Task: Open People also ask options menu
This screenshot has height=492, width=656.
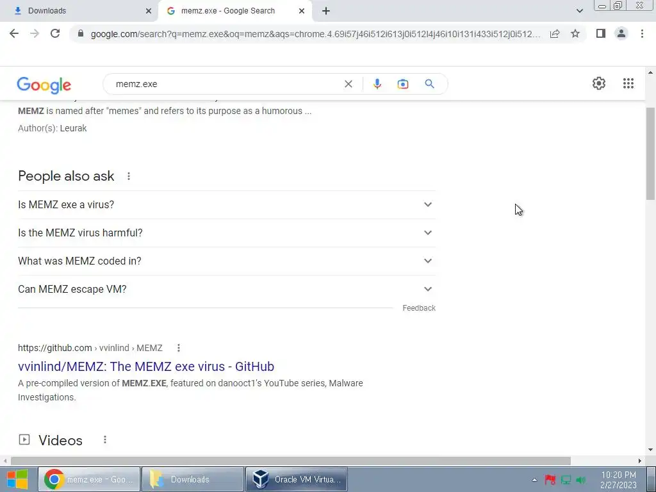Action: pyautogui.click(x=129, y=177)
